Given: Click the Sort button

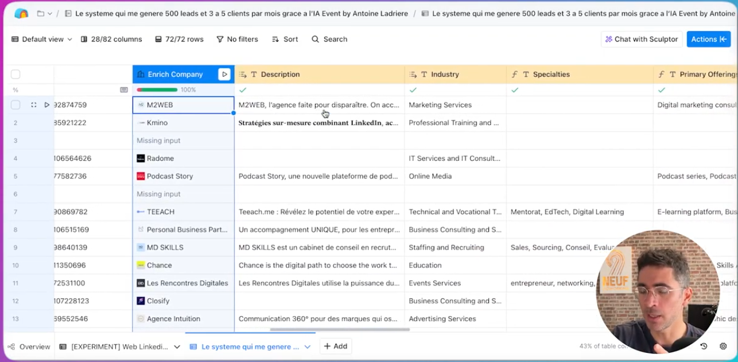Looking at the screenshot, I should tap(285, 39).
